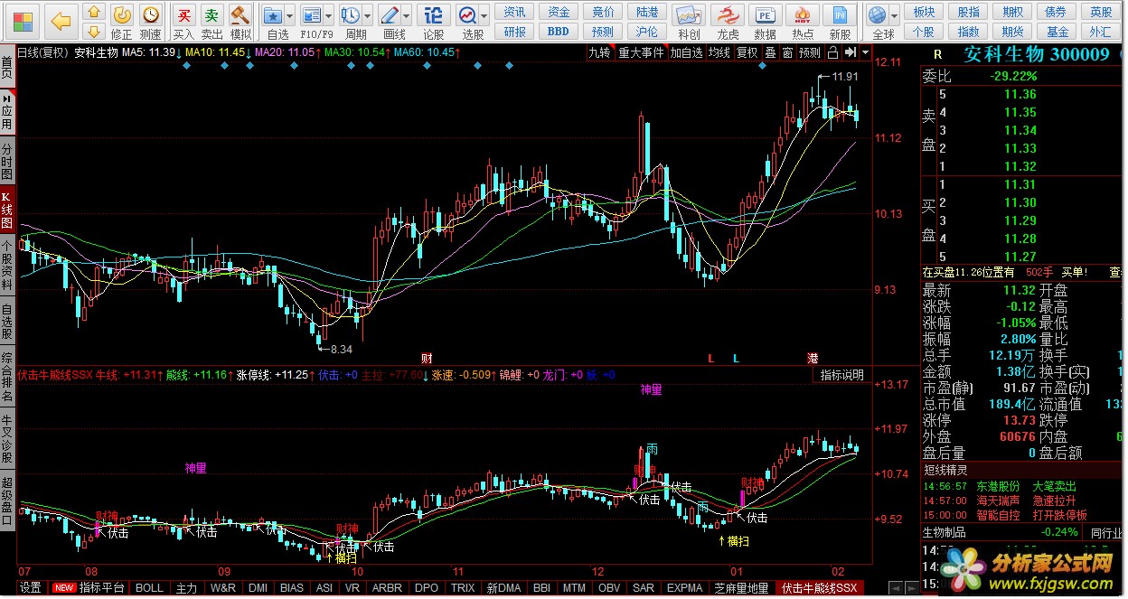1128x599 pixels.
Task: Open the 分时图 side tab
Action: pyautogui.click(x=7, y=161)
